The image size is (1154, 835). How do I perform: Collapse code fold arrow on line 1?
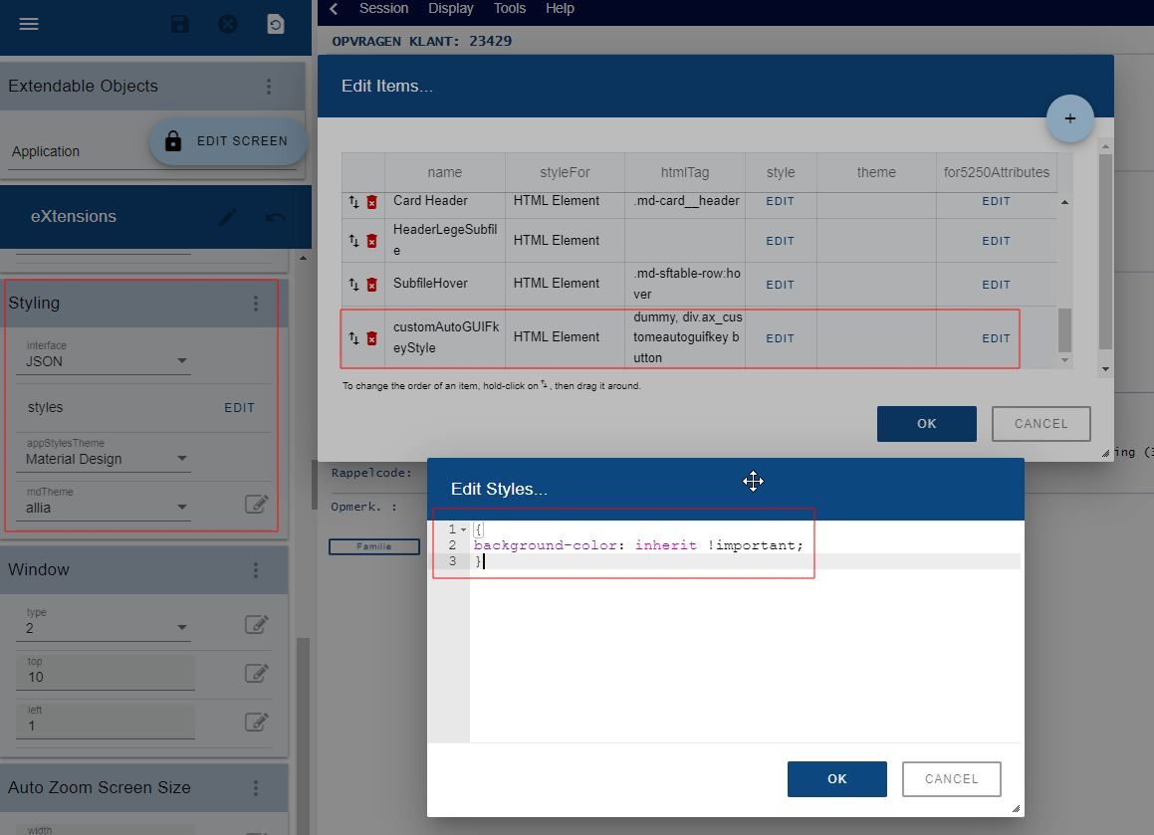point(463,529)
